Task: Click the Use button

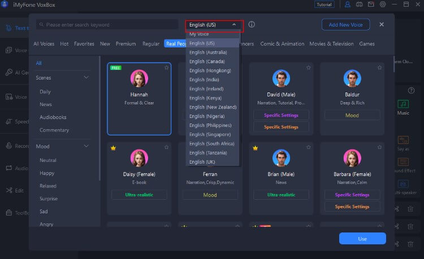Action: pos(362,239)
